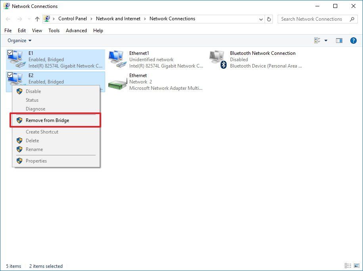The height and width of the screenshot is (271, 363).
Task: Uncheck the E2 adapter selection checkbox
Action: [10, 75]
